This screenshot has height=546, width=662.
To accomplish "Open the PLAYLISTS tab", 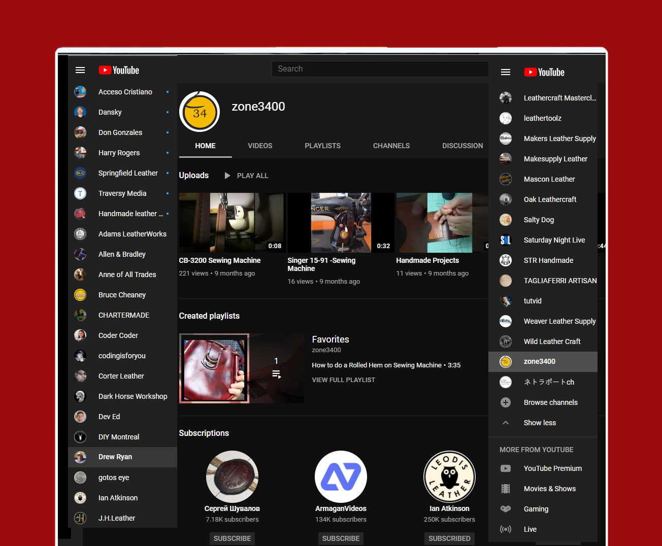I will click(322, 146).
